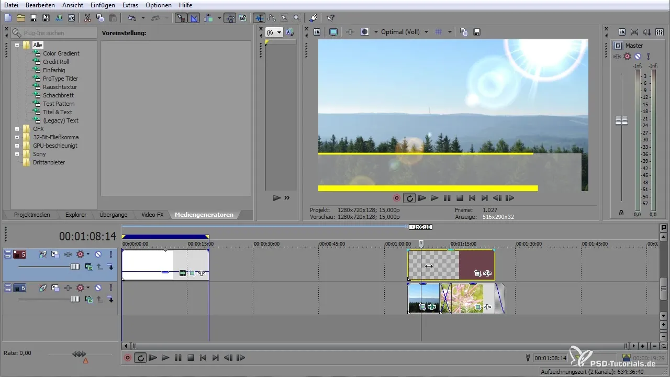Click Make Compositing Child on track 6
Image resolution: width=670 pixels, height=377 pixels.
click(110, 300)
